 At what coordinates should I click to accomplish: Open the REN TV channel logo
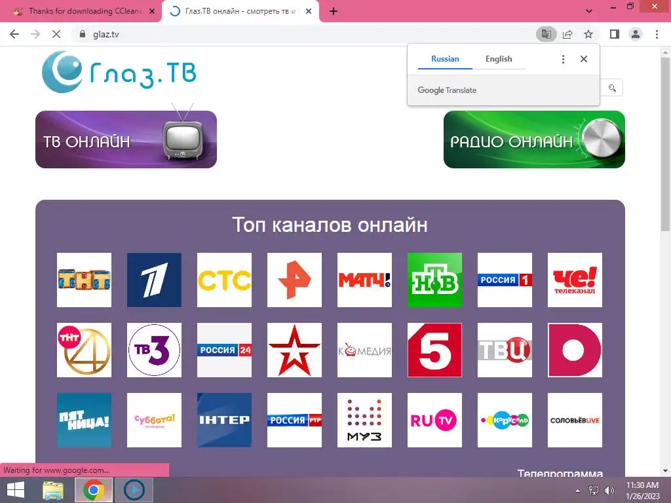(x=294, y=280)
